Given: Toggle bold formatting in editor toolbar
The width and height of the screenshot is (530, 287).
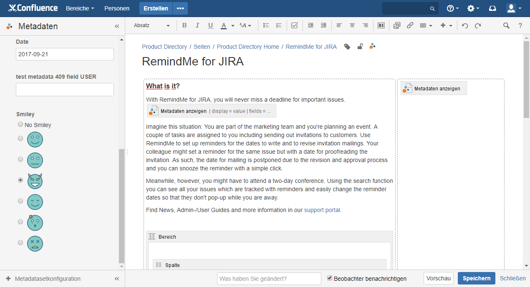Looking at the screenshot, I should click(x=184, y=25).
